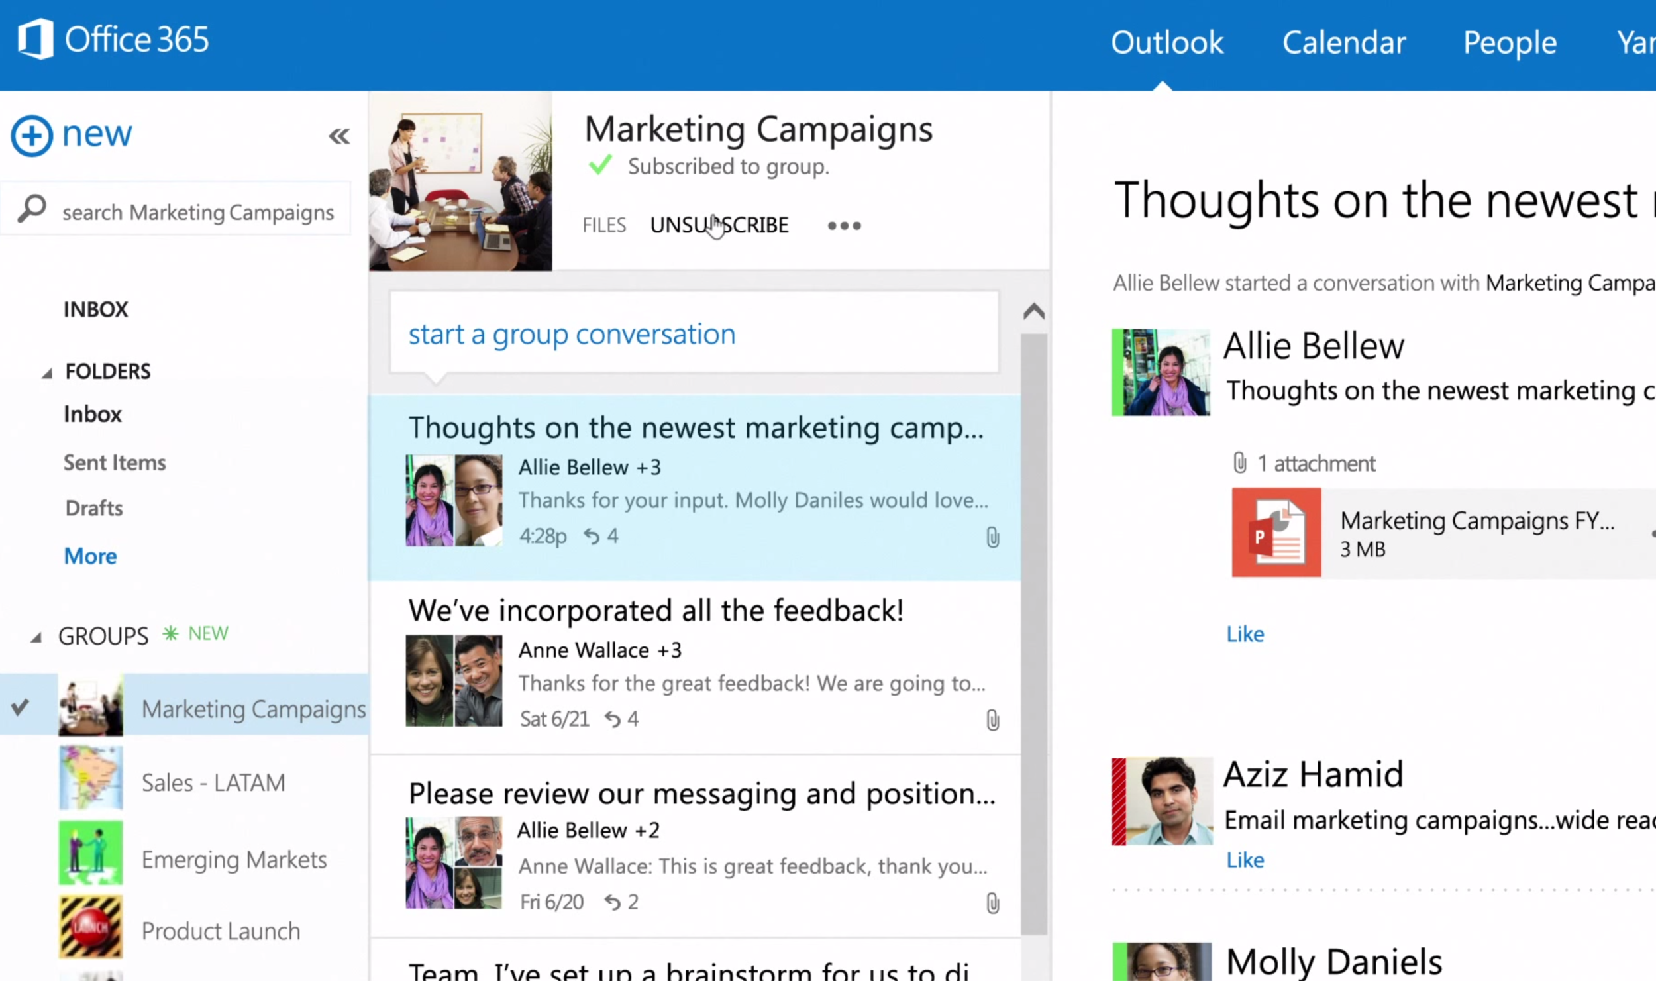
Task: Click Anne Wallace +3 sender text
Action: [x=600, y=650]
